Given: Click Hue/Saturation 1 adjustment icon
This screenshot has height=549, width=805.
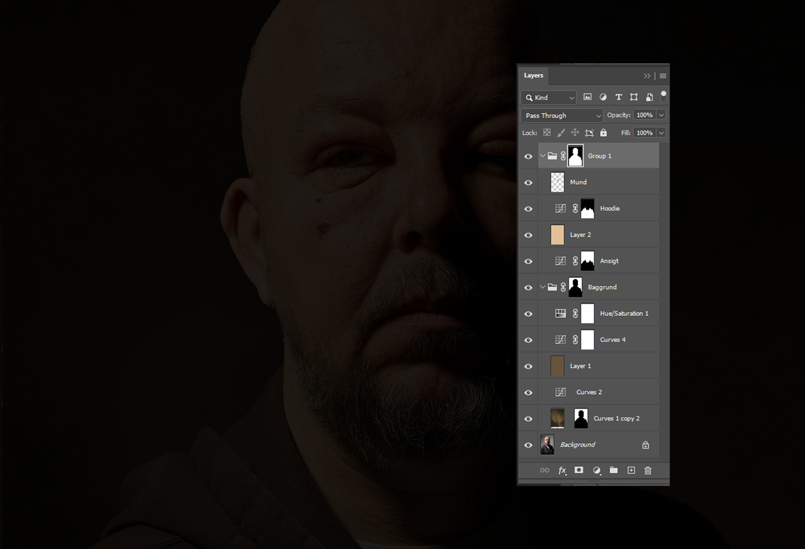Looking at the screenshot, I should coord(561,313).
